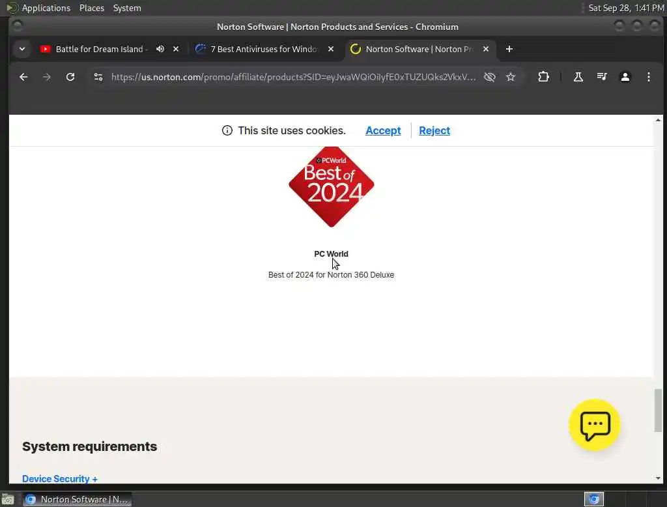Click the window menu button in title bar

tap(18, 26)
